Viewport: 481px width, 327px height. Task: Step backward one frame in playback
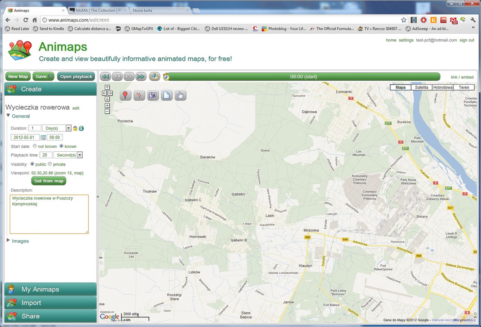click(117, 77)
